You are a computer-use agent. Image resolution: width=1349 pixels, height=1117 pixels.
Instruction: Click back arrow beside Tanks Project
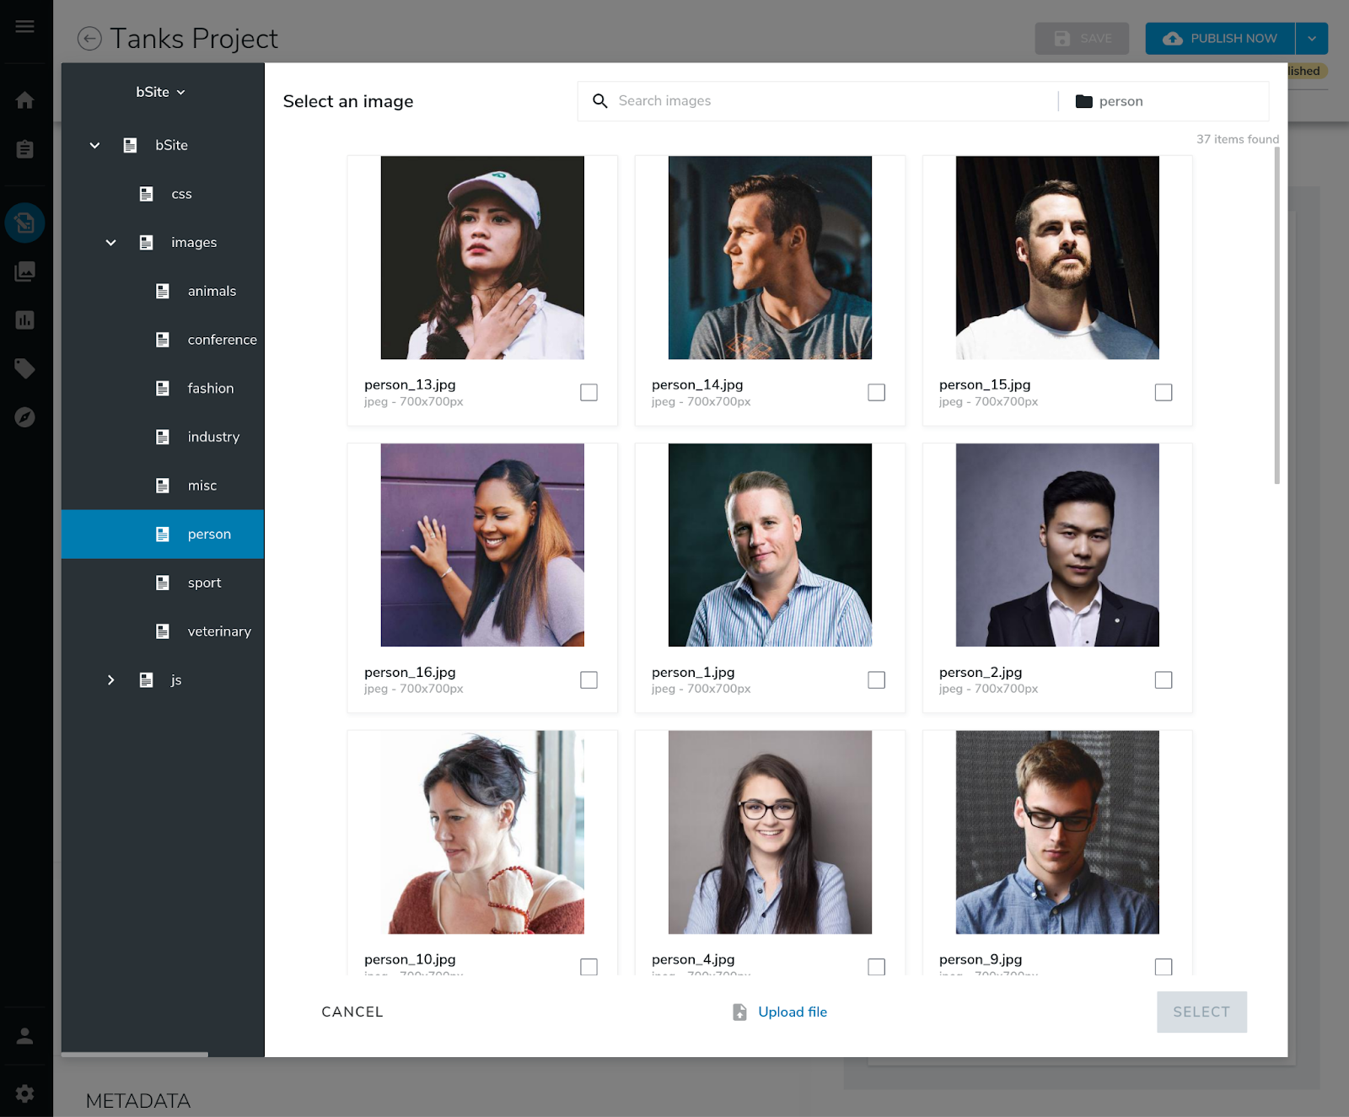89,39
